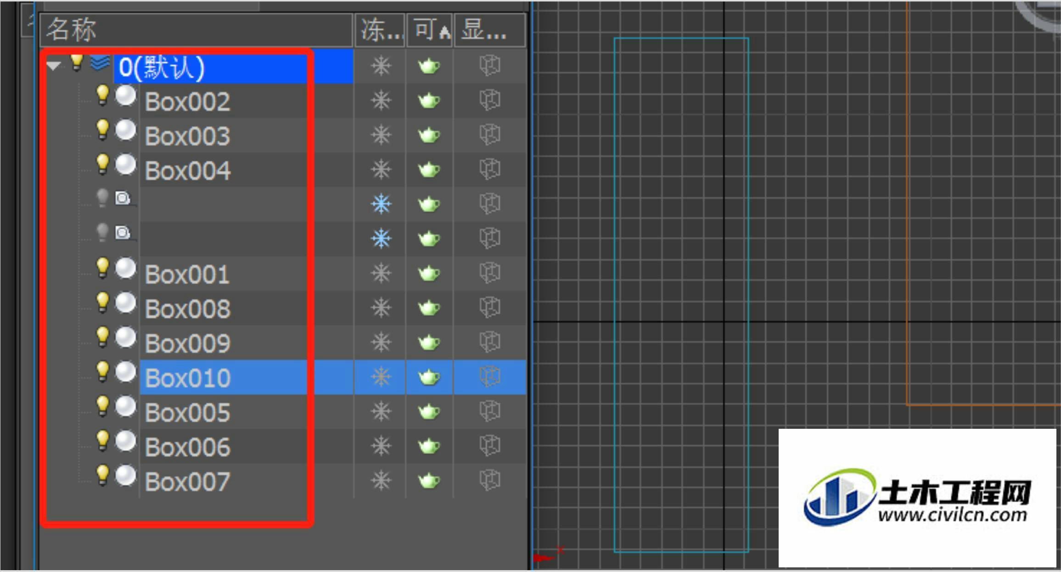The height and width of the screenshot is (572, 1061).
Task: Select Box009 in the list
Action: (187, 343)
